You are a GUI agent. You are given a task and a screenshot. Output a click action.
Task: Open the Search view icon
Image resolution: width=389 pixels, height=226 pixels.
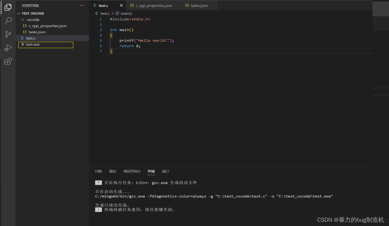pos(8,21)
